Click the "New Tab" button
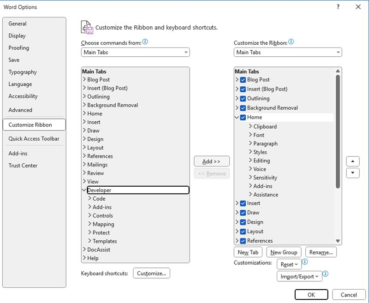The width and height of the screenshot is (369, 303). (248, 252)
